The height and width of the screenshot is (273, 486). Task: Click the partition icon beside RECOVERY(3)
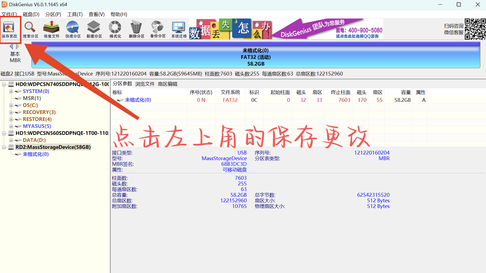[x=18, y=112]
